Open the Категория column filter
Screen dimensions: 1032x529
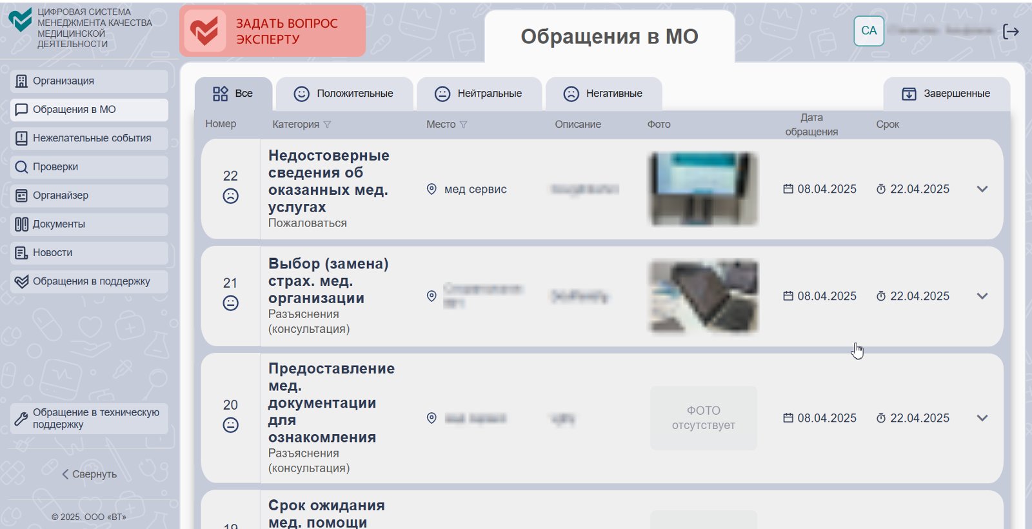tap(327, 125)
